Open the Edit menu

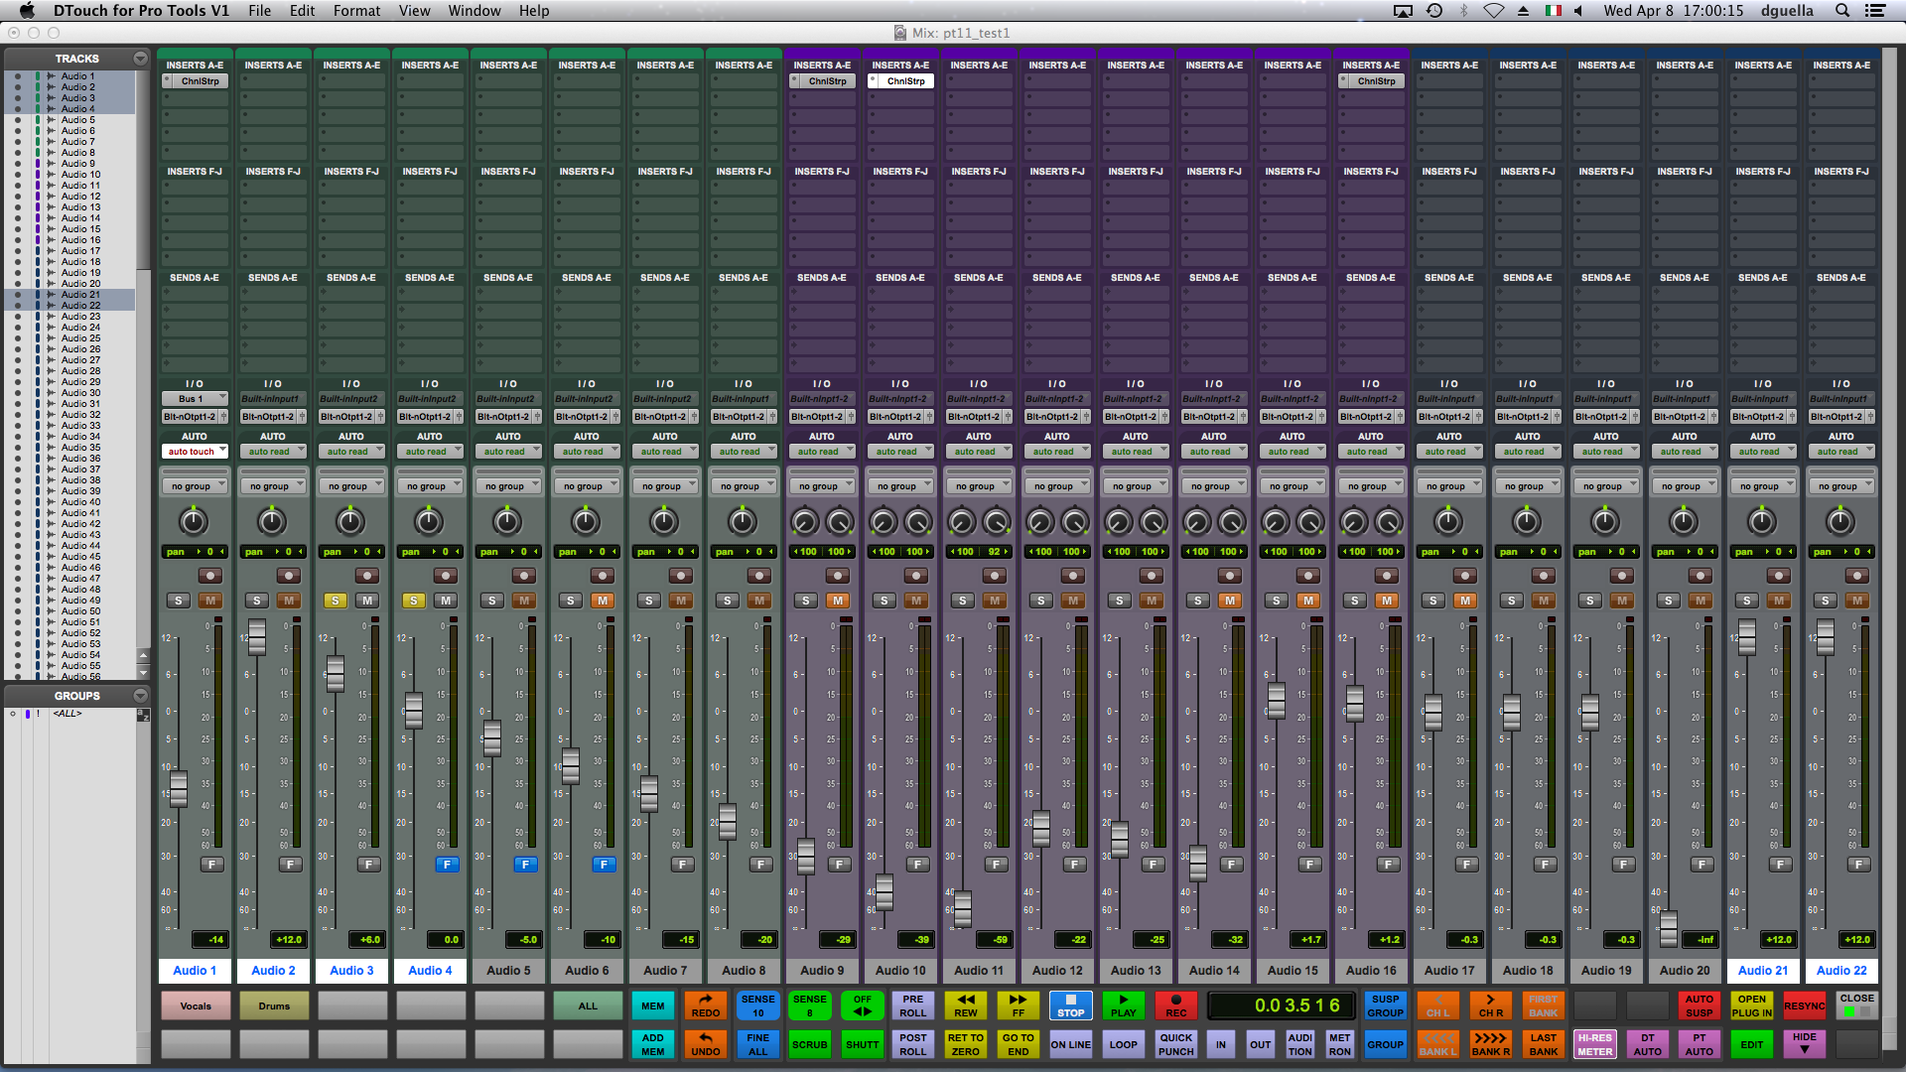[302, 11]
